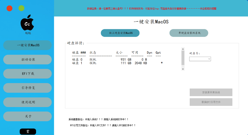The height and width of the screenshot is (135, 248).
Task: Click the 替换EFI引导文件 button
Action: pyautogui.click(x=211, y=102)
